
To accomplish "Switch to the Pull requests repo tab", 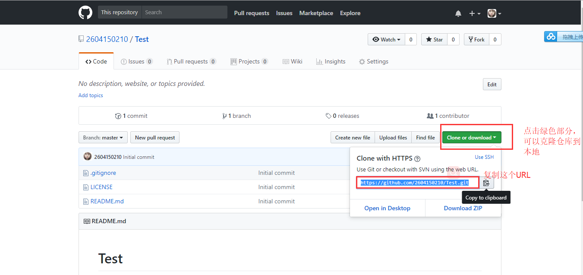I will point(192,61).
